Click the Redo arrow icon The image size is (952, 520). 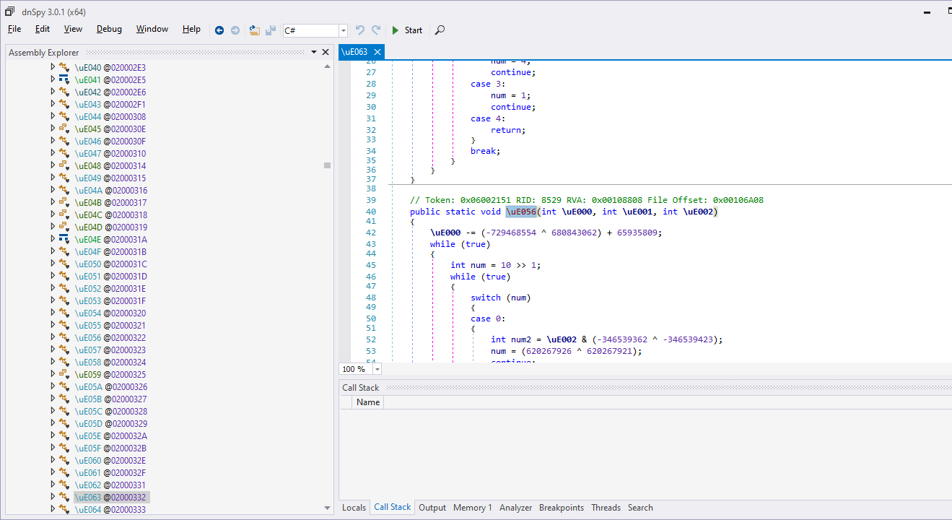[x=376, y=30]
